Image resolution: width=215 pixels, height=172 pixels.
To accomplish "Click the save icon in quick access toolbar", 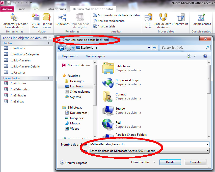I will point(9,3).
